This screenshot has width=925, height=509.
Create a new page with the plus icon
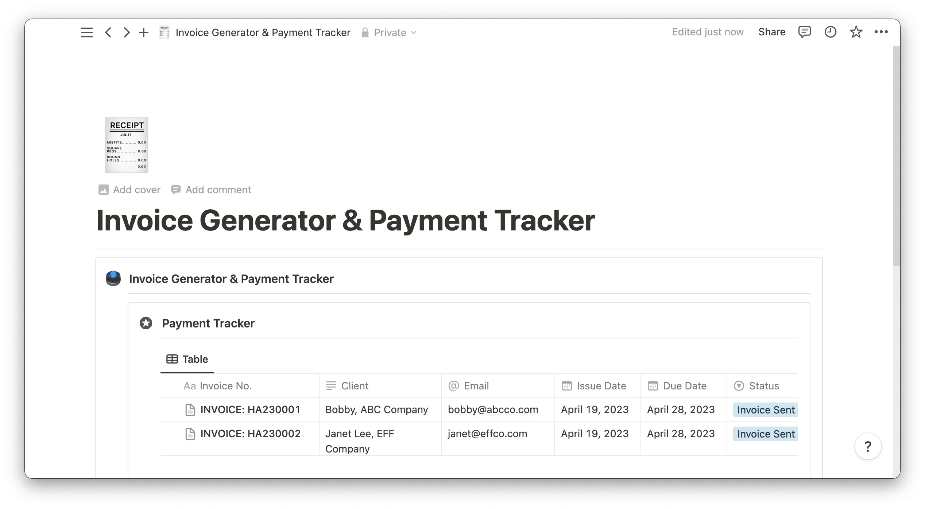click(144, 32)
